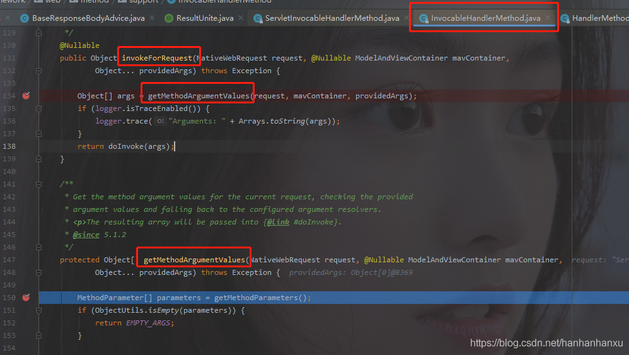Expand the folded string hint on line 136
This screenshot has height=355, width=629.
[x=161, y=121]
